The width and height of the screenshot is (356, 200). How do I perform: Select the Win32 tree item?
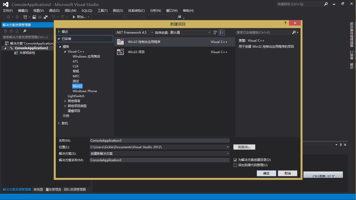coord(77,86)
